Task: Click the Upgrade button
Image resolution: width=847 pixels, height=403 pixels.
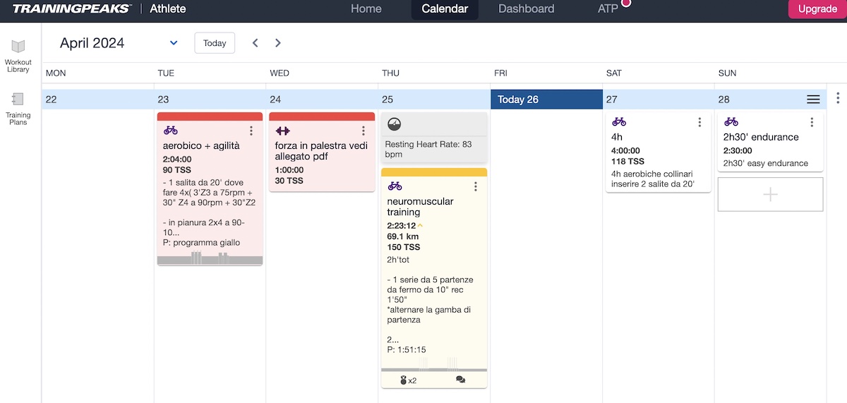Action: (817, 9)
